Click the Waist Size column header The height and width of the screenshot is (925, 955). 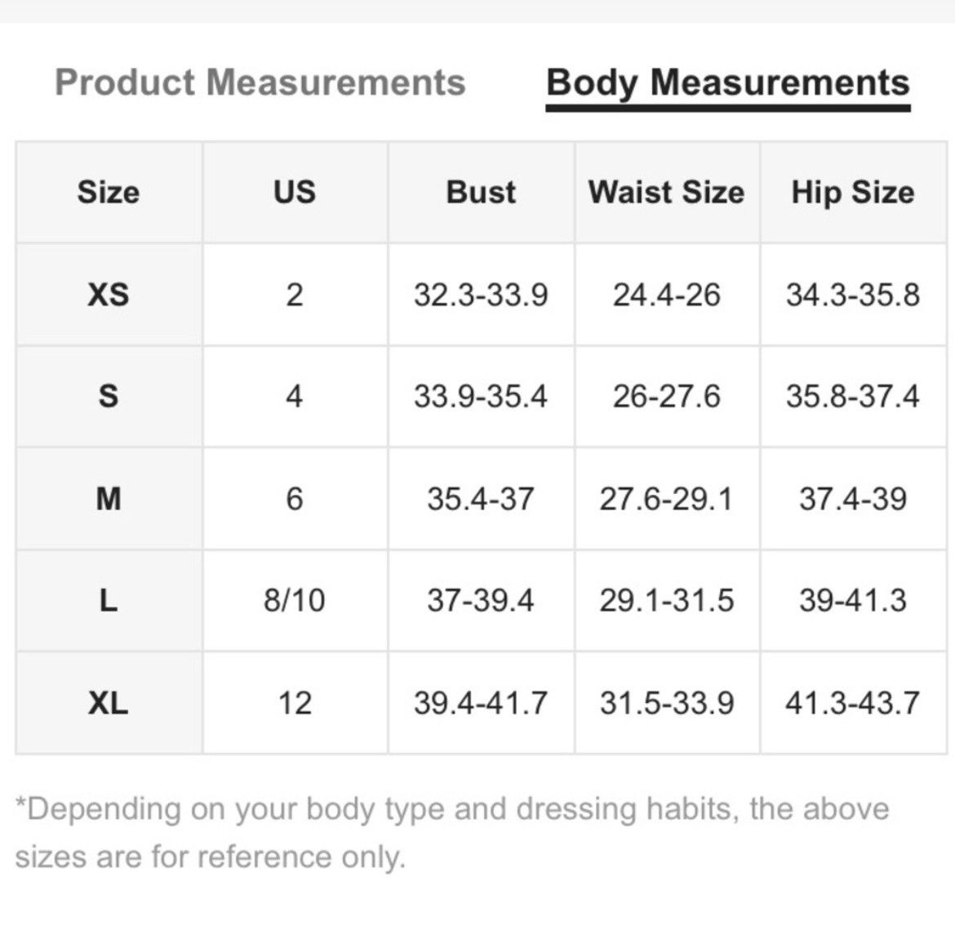[667, 192]
